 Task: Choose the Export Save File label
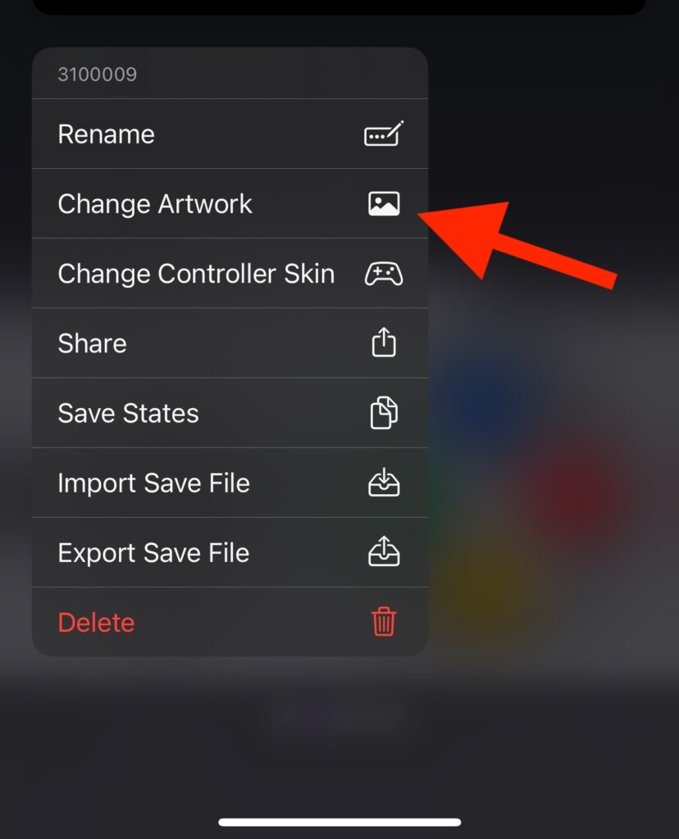pyautogui.click(x=153, y=553)
